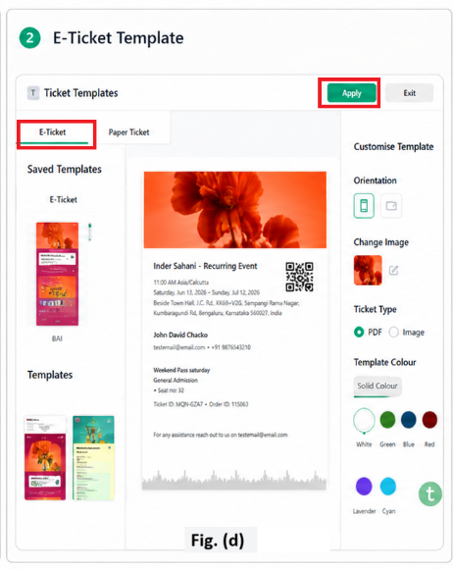Select the Image ticket type radio

pos(393,332)
